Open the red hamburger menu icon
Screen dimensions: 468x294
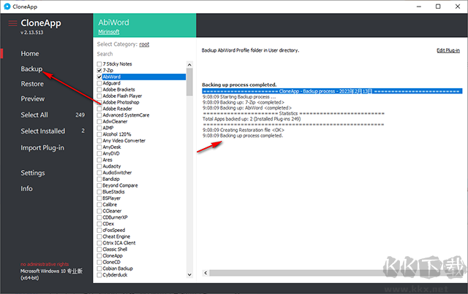click(12, 23)
